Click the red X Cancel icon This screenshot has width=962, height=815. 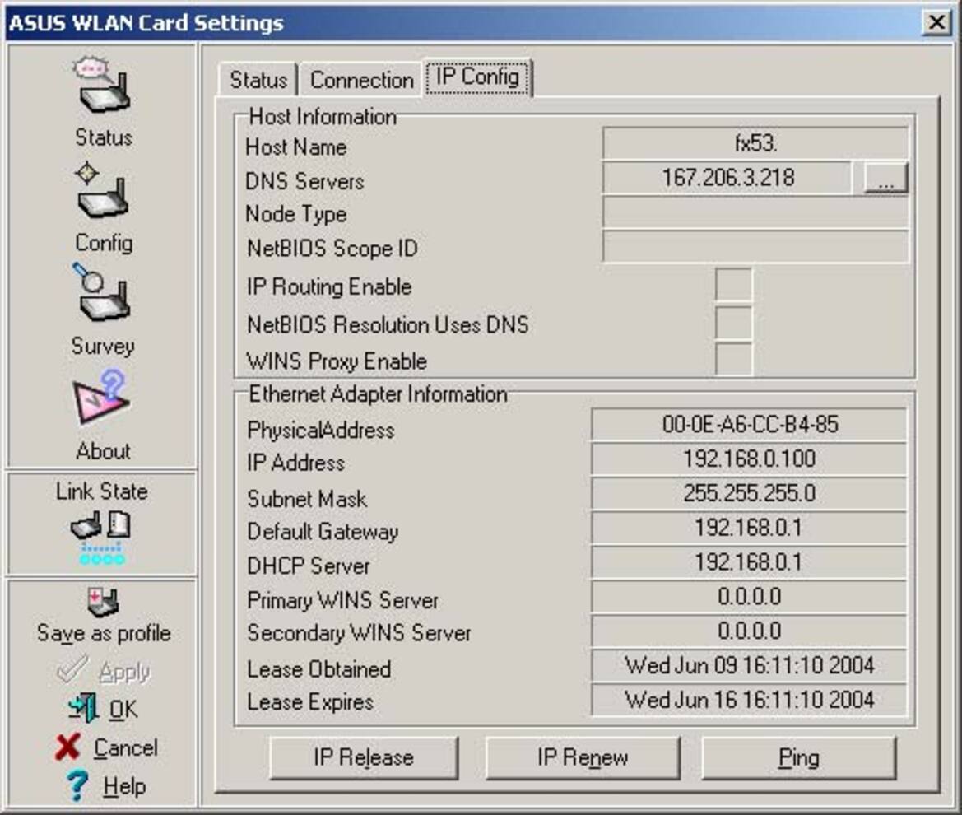point(67,747)
